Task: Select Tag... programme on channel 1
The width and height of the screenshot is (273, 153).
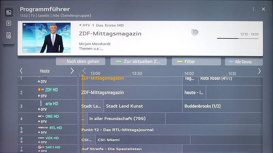Action: 190,80
